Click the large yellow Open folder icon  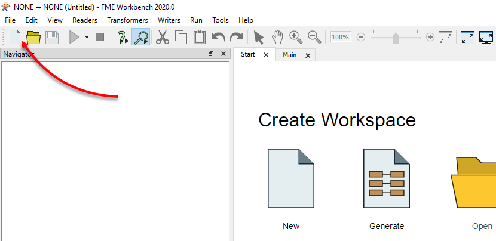tap(473, 183)
